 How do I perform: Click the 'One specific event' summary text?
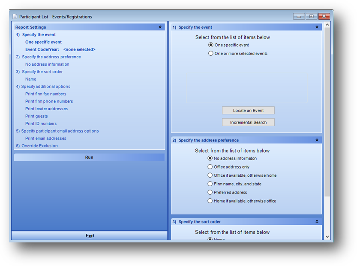pyautogui.click(x=43, y=42)
